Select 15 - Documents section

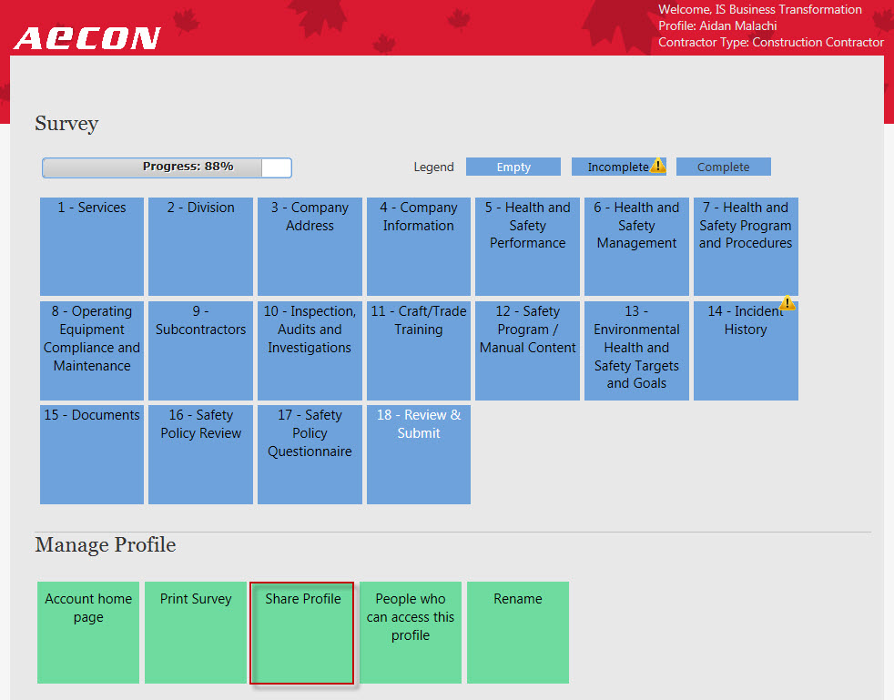(x=92, y=454)
